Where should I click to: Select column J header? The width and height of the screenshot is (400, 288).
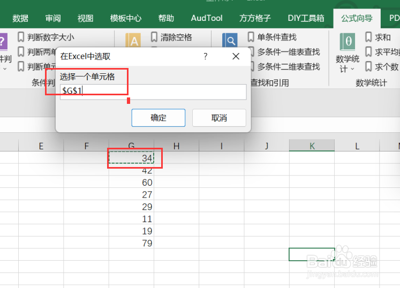tap(267, 146)
